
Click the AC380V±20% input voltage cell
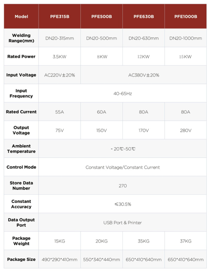click(143, 75)
